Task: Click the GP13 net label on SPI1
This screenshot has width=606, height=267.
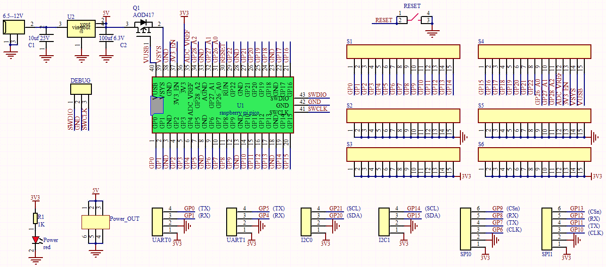Action: 577,208
